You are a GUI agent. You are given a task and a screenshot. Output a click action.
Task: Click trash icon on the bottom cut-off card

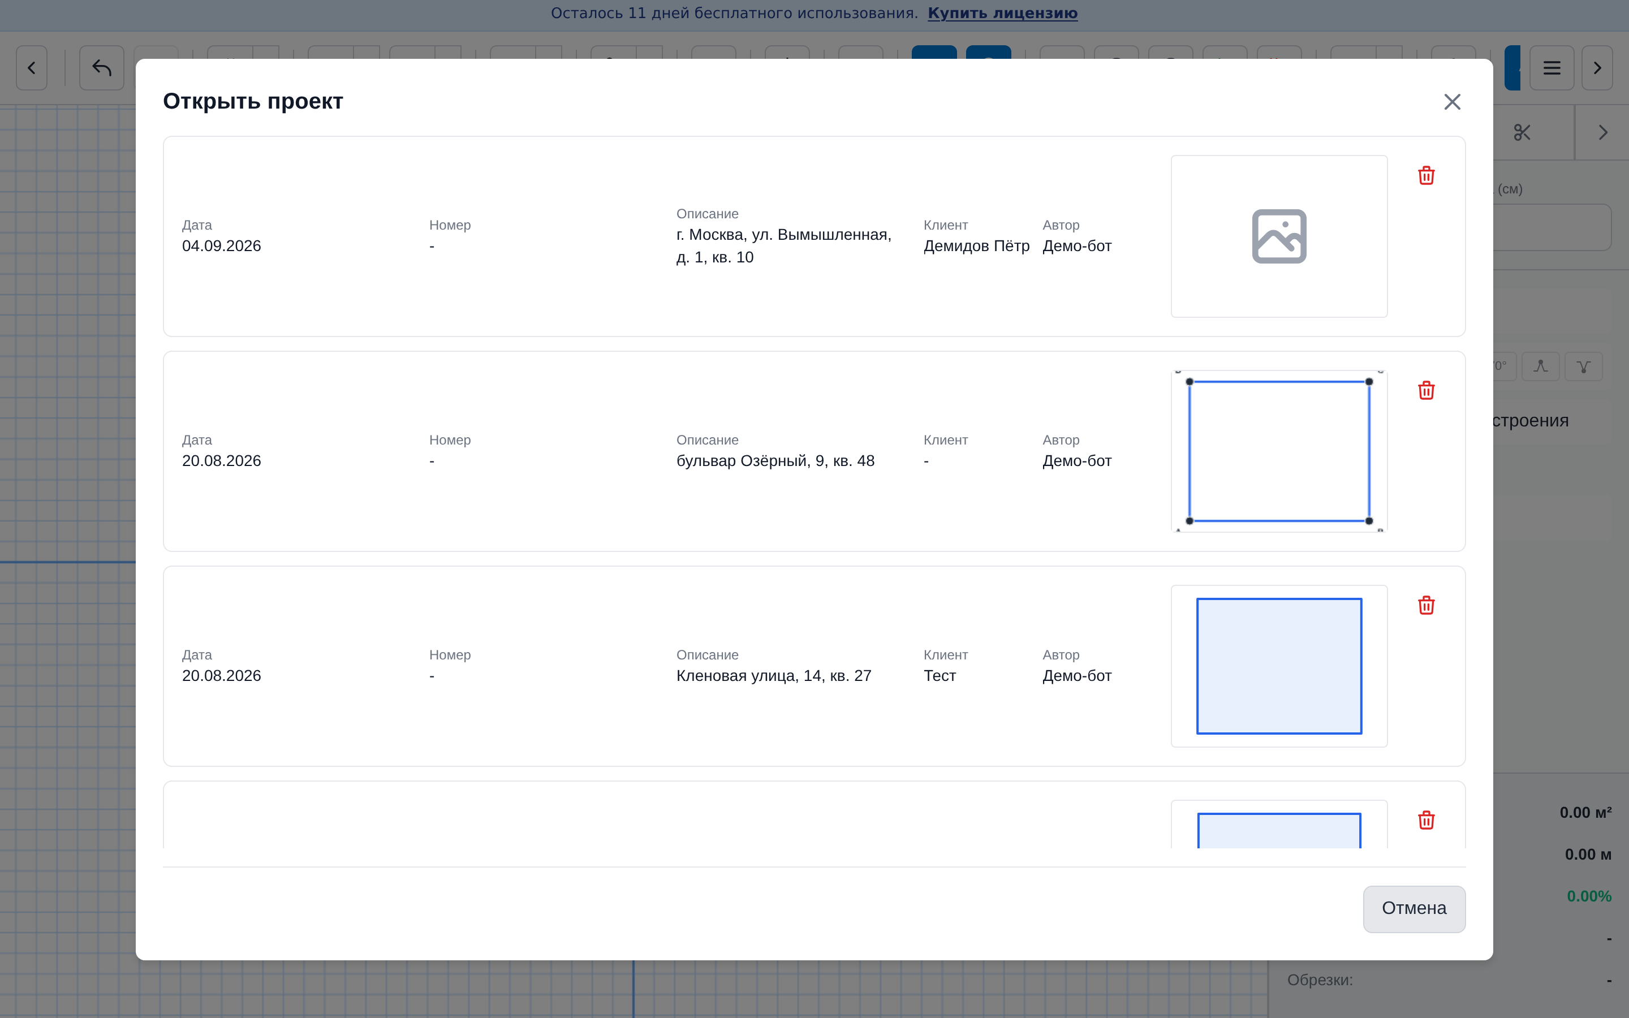click(x=1427, y=820)
